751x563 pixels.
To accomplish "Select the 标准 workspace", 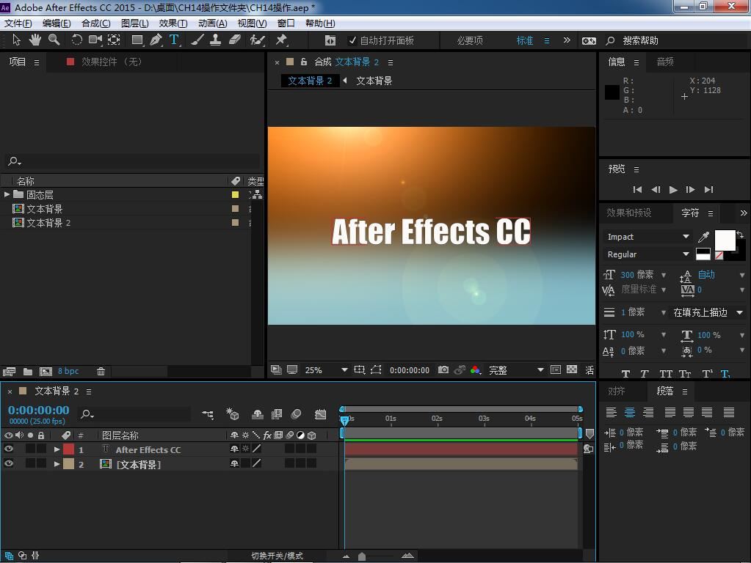I will [524, 40].
